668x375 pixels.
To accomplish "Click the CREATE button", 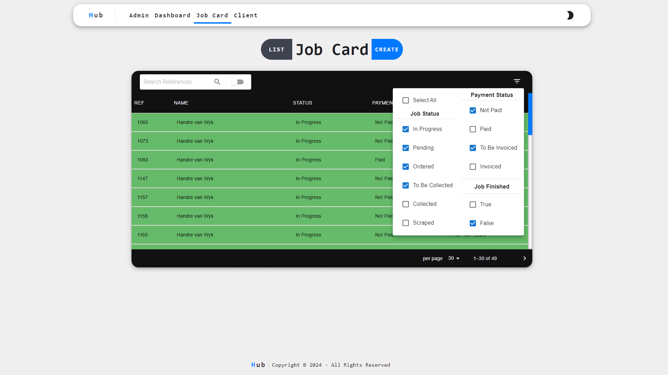I will (387, 49).
